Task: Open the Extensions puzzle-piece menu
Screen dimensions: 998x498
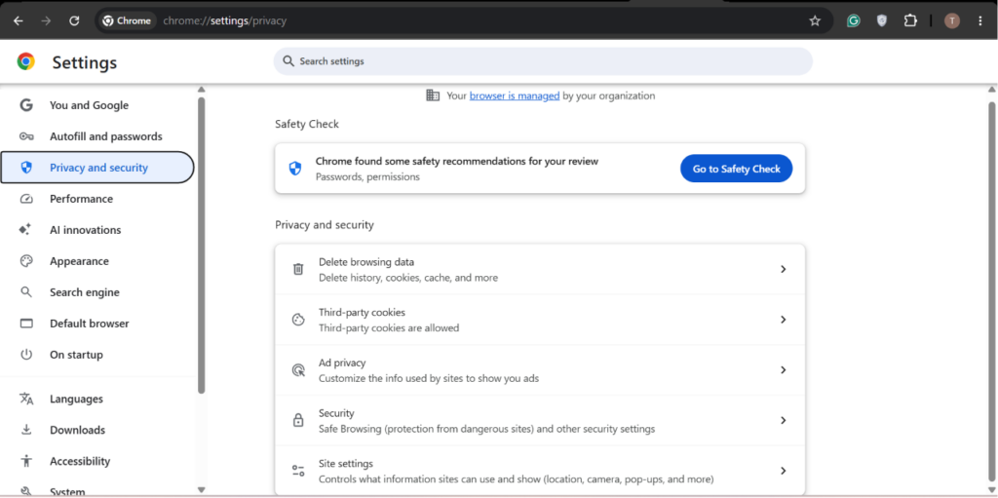Action: 910,21
